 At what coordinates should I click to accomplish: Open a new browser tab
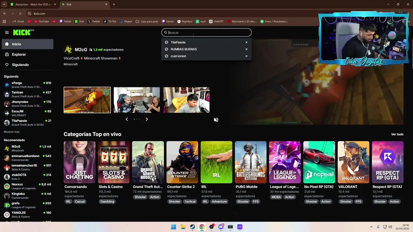click(114, 5)
